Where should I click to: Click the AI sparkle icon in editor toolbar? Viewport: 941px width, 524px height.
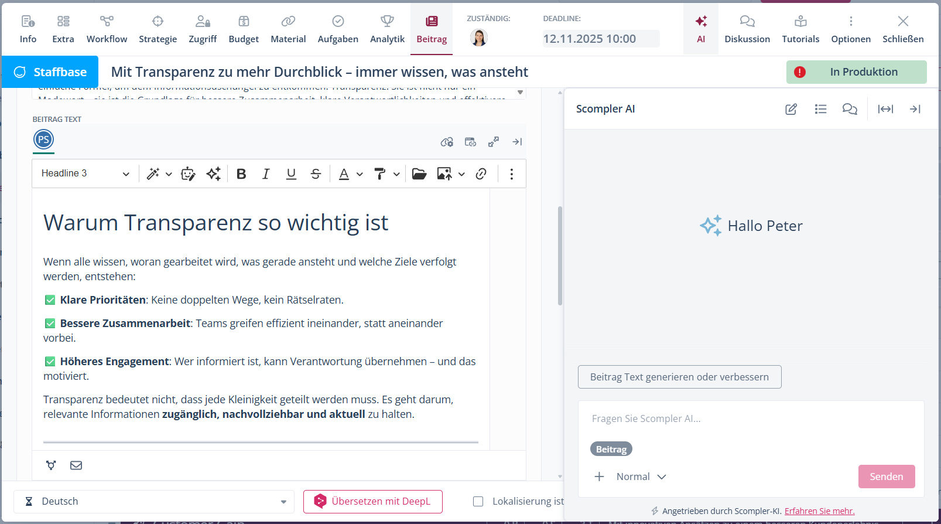click(214, 174)
